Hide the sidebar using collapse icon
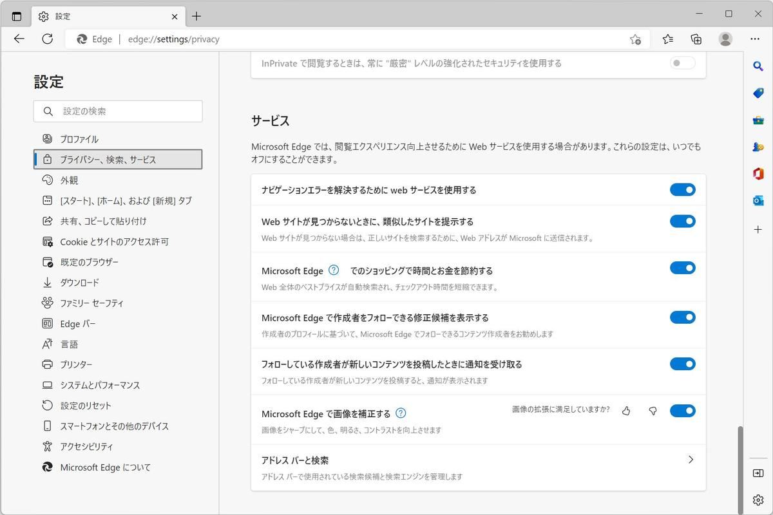The width and height of the screenshot is (773, 515). 758,473
